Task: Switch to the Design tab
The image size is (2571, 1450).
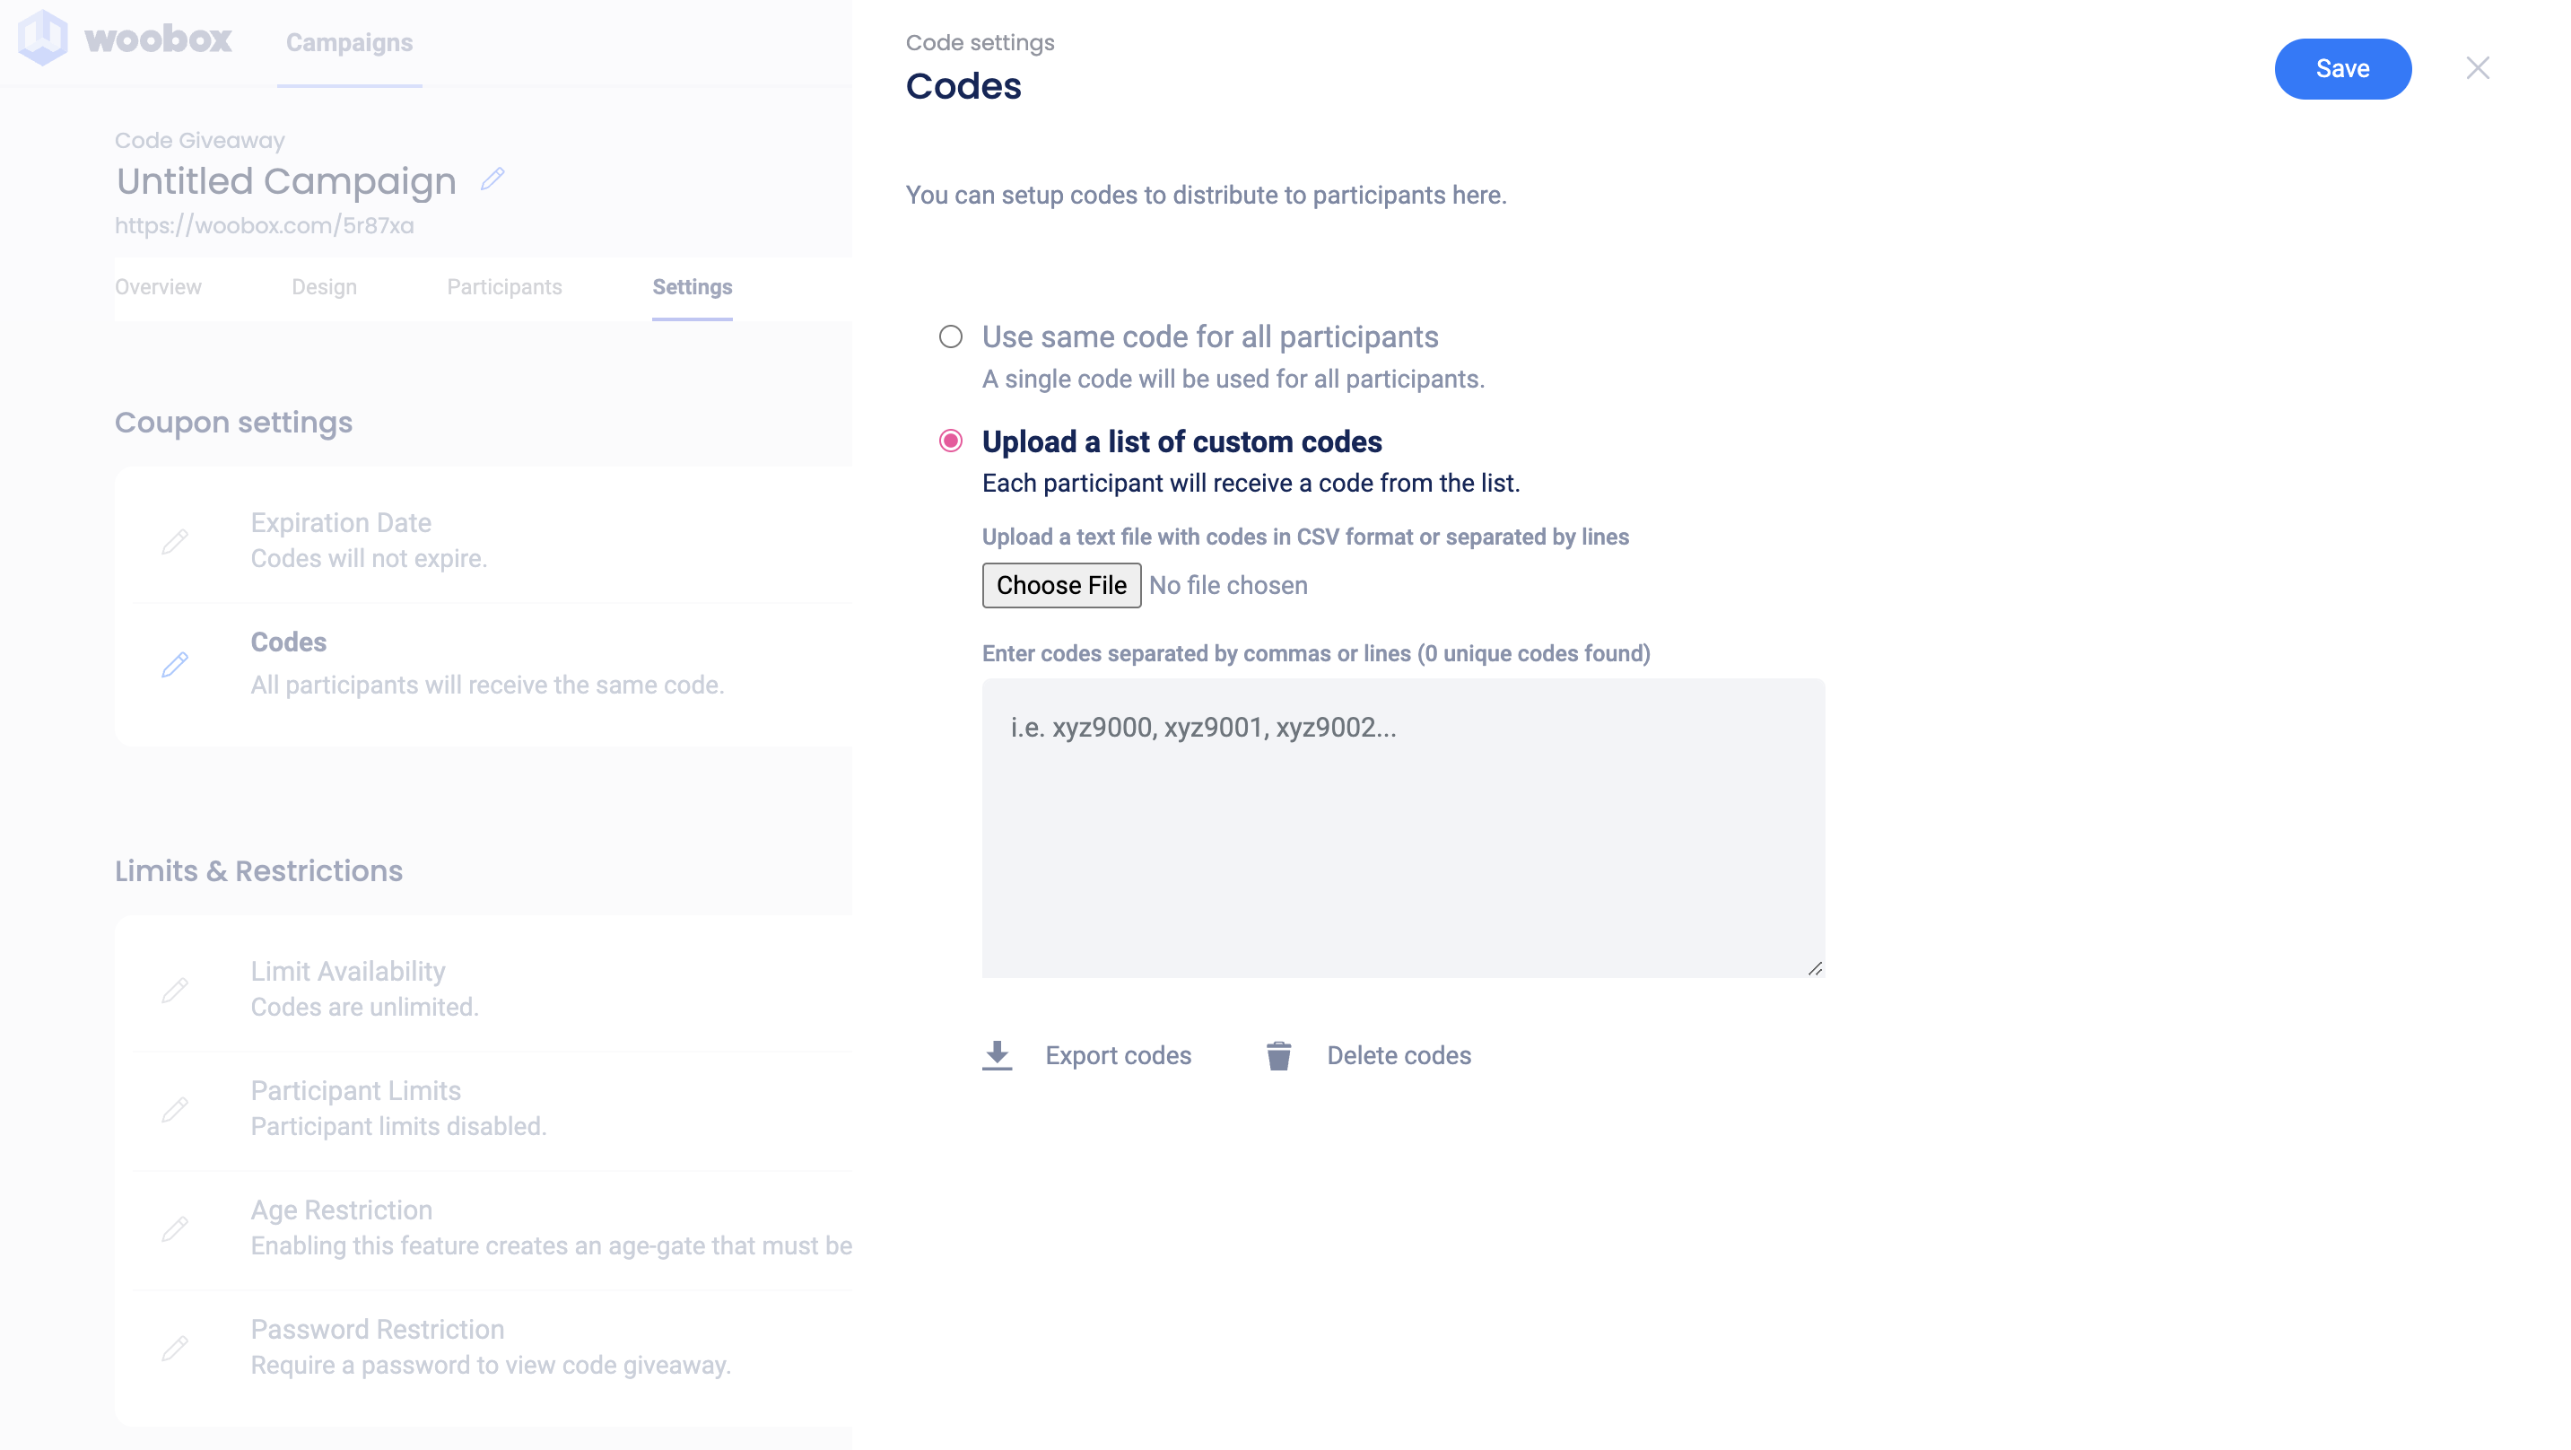Action: [325, 288]
